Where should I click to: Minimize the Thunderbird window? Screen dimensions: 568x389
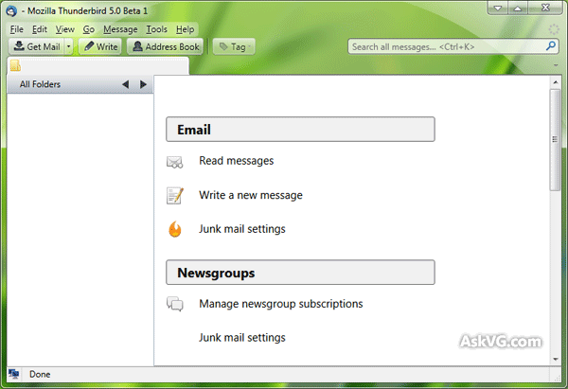point(498,8)
